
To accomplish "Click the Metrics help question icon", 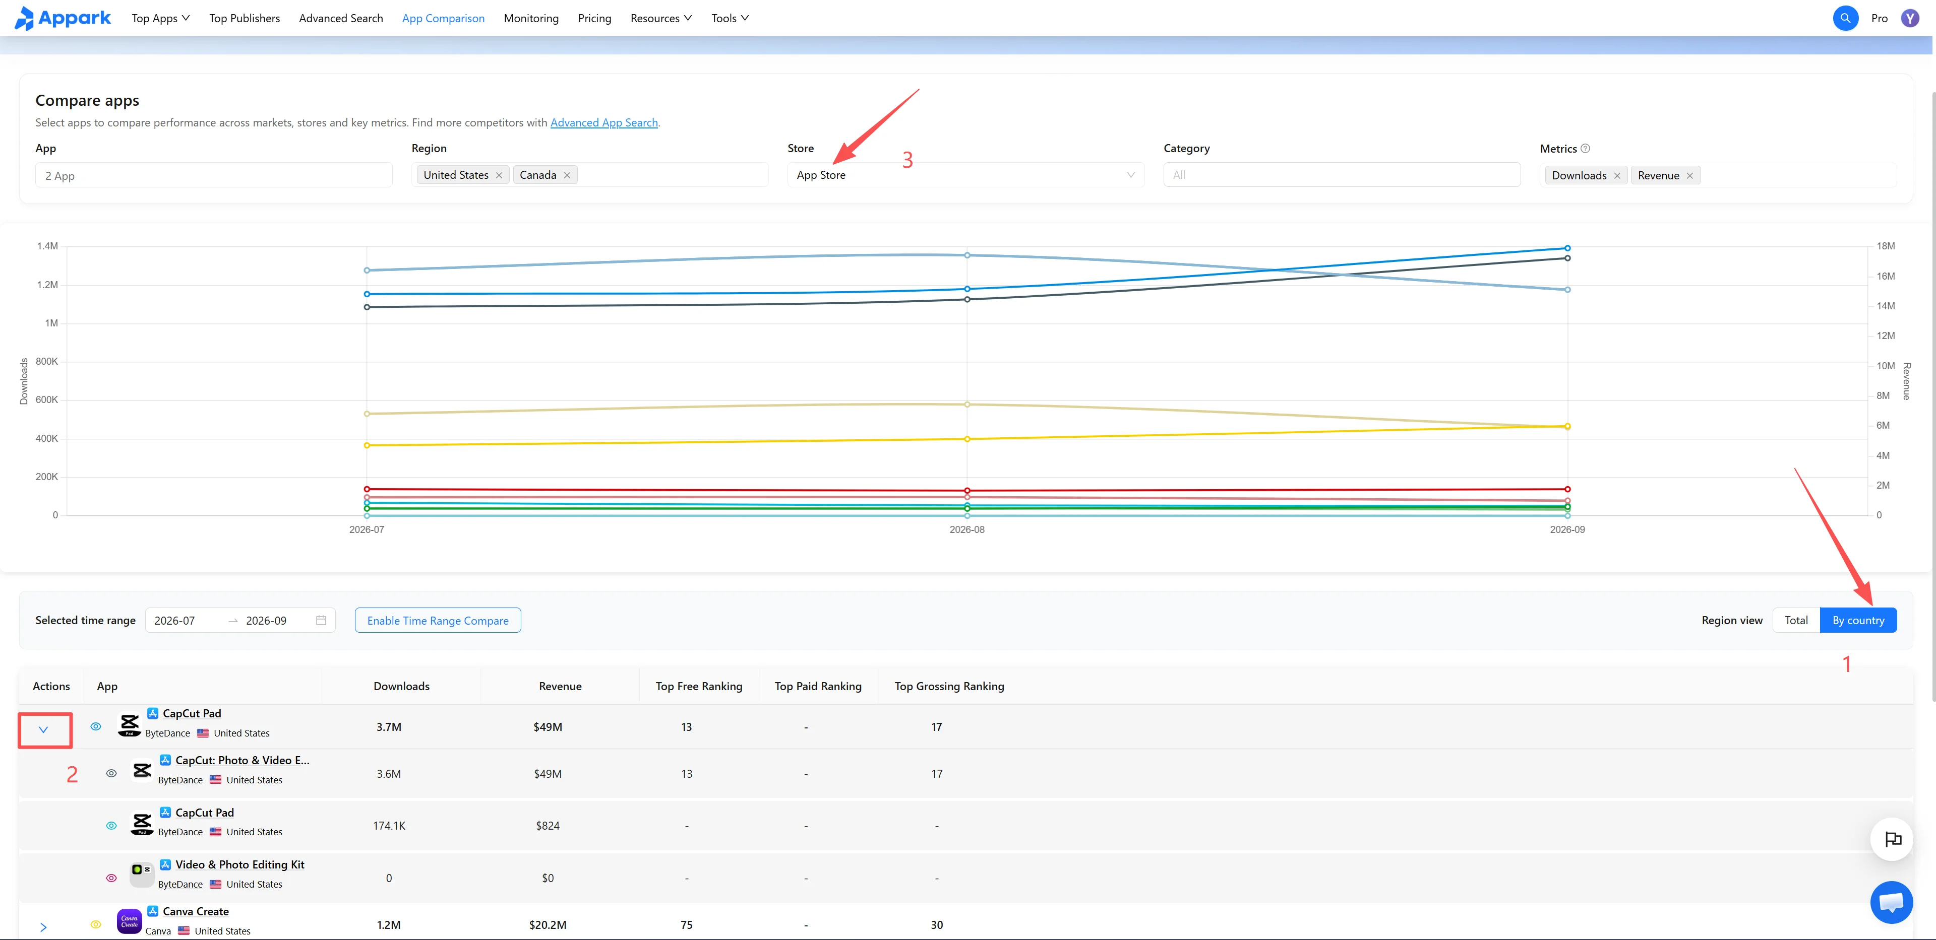I will coord(1585,149).
